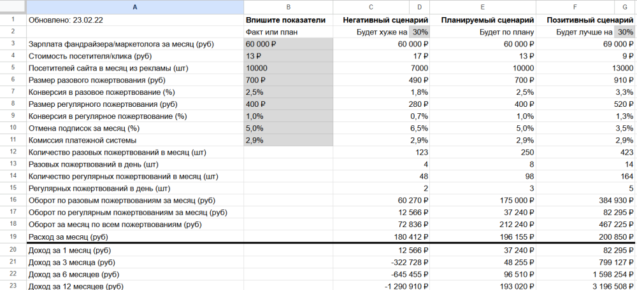This screenshot has width=637, height=290.
Task: Select positive scenario 30% cell in column G
Action: pos(626,32)
